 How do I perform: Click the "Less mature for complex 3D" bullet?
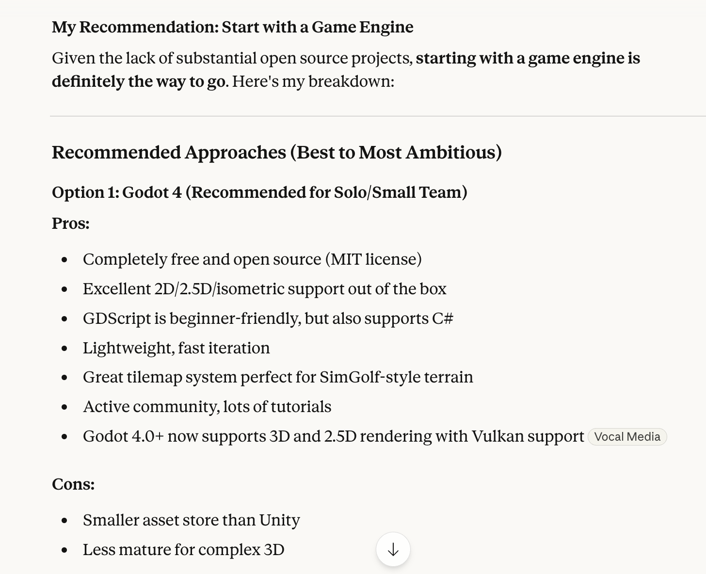183,550
